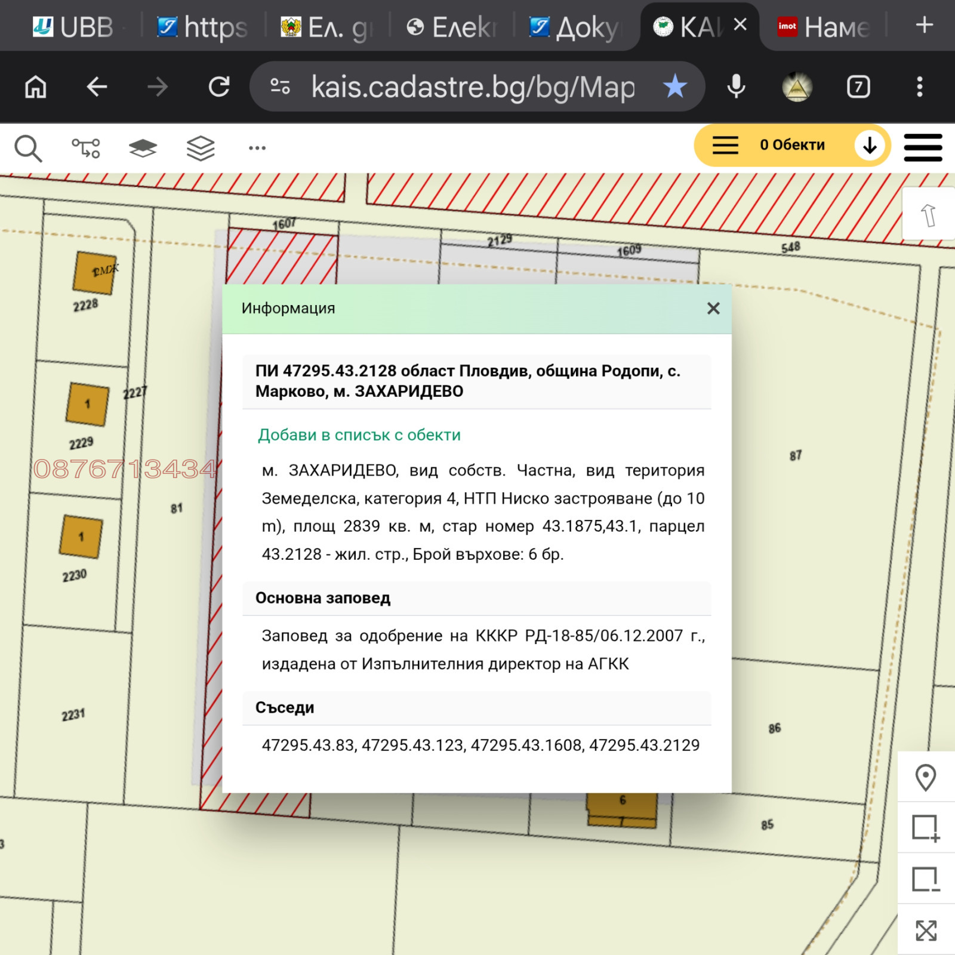955x955 pixels.
Task: Activate the add selection rectangle tool
Action: click(x=926, y=828)
